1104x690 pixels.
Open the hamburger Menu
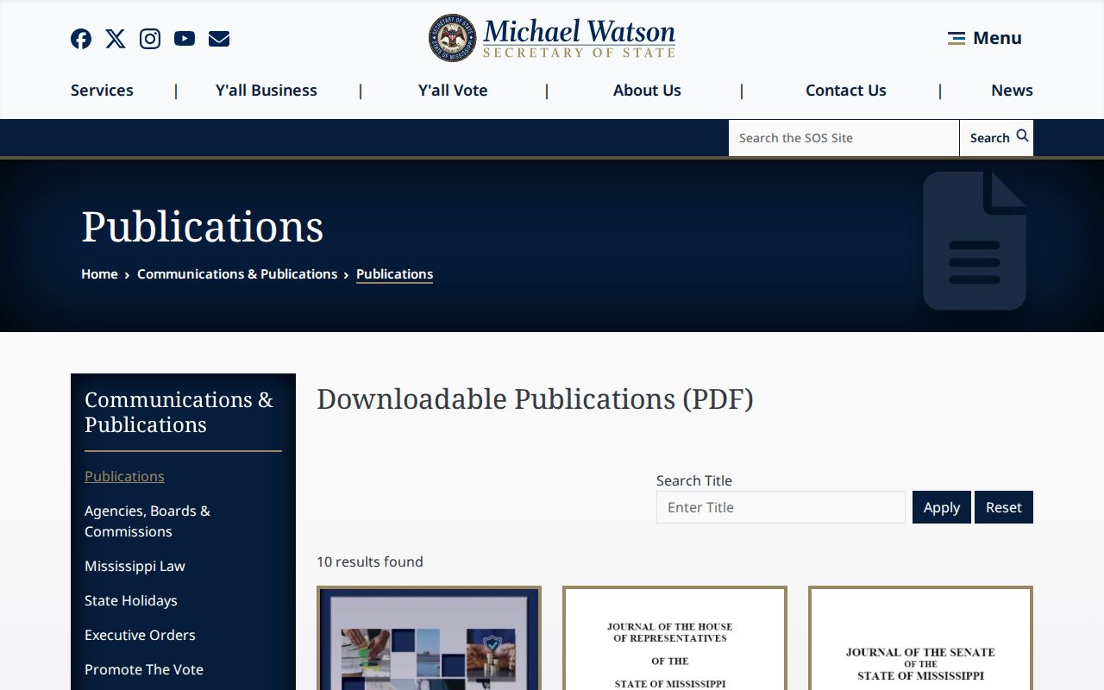[x=984, y=38]
